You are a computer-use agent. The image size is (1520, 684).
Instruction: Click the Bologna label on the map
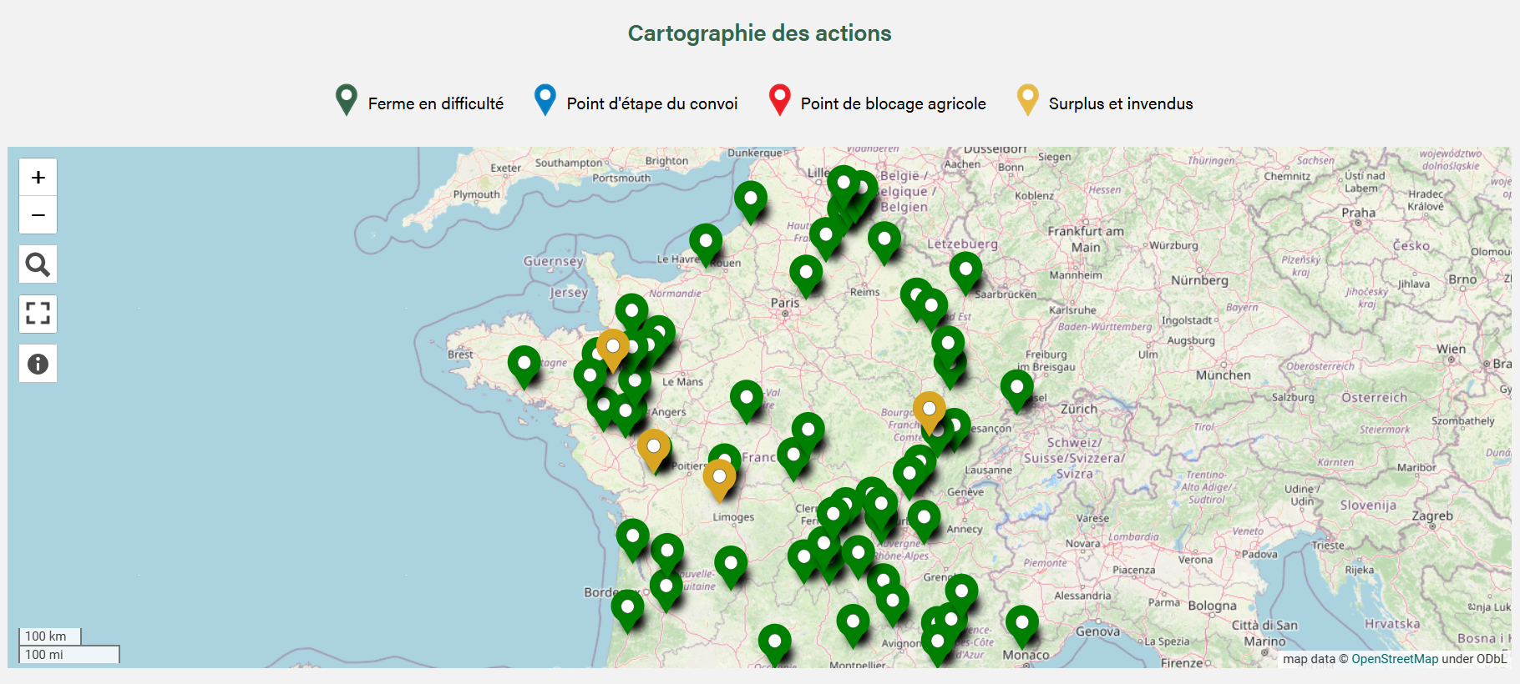tap(1213, 606)
